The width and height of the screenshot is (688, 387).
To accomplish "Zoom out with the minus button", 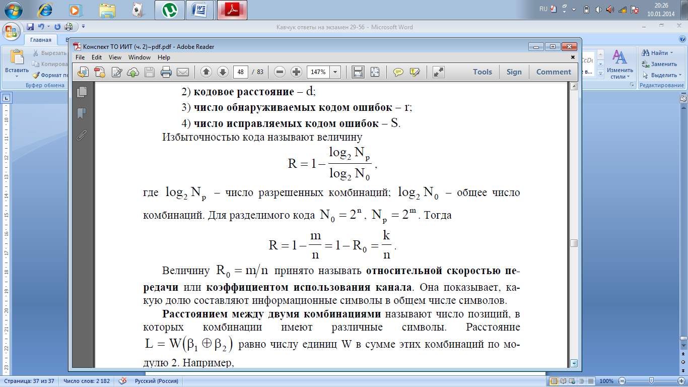I will coord(280,72).
